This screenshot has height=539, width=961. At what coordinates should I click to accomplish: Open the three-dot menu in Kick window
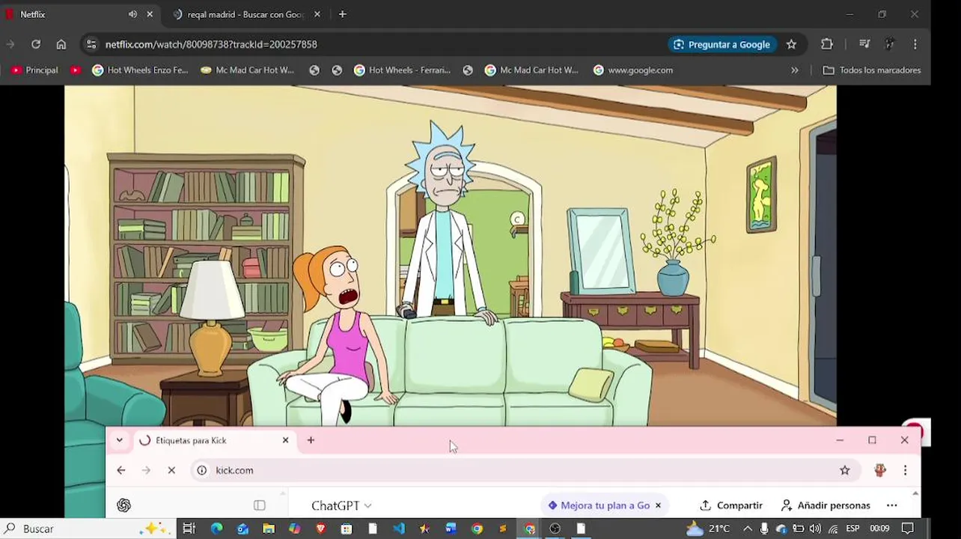[905, 470]
